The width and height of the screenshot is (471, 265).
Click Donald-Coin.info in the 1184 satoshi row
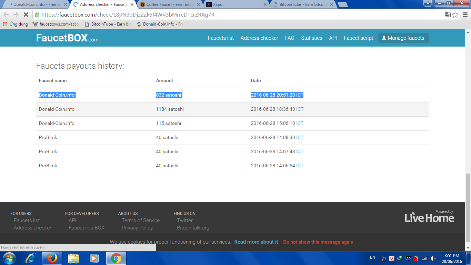click(57, 109)
